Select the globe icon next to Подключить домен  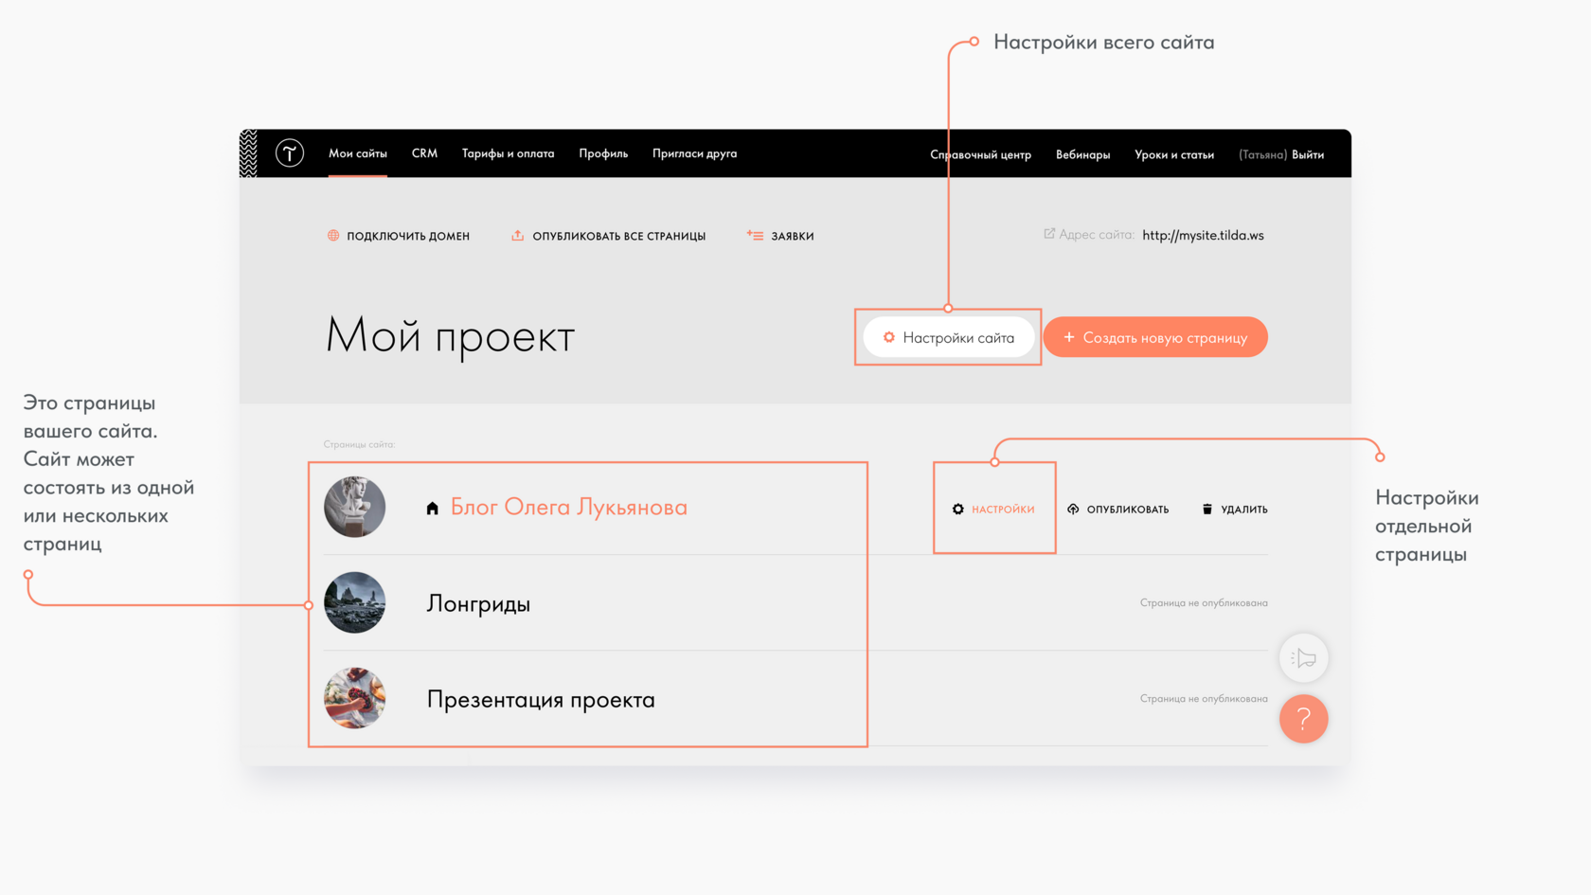(x=333, y=235)
